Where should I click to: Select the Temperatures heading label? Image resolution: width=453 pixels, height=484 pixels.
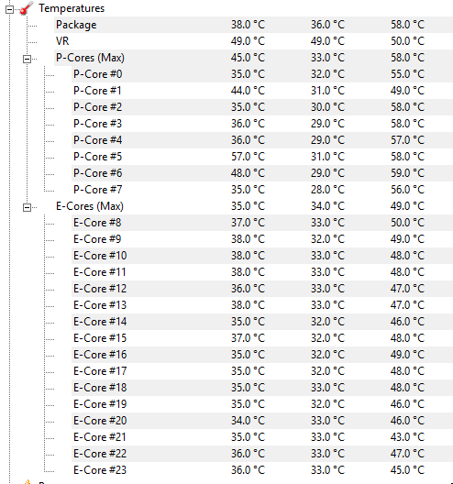point(72,8)
